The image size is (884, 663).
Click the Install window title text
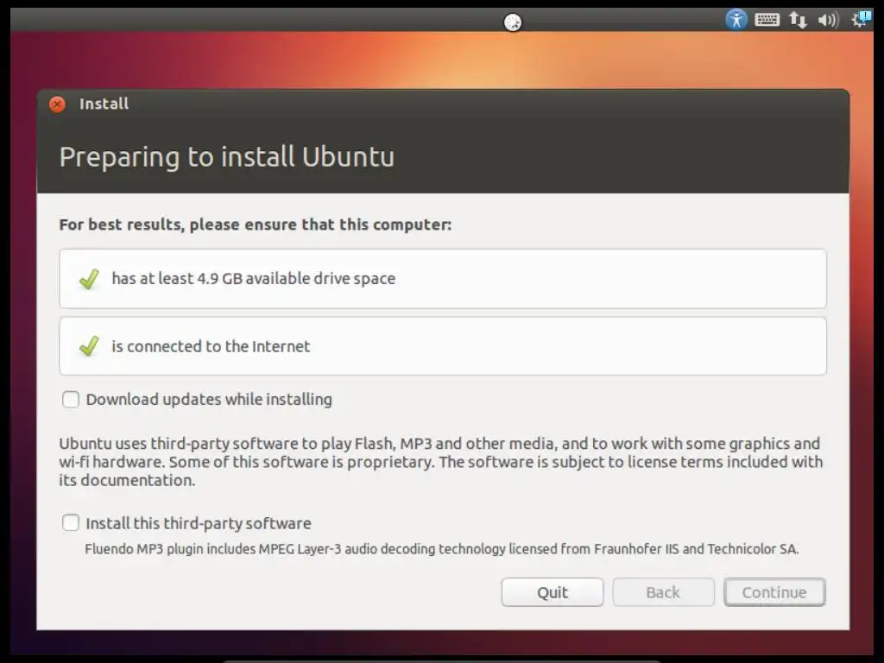click(104, 104)
